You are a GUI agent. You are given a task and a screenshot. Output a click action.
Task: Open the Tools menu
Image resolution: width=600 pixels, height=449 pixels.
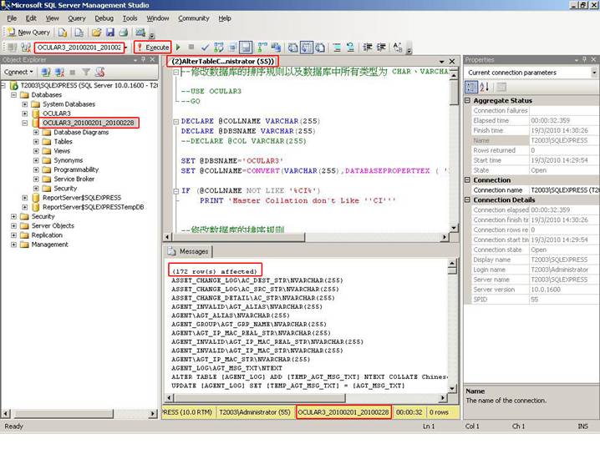coord(130,18)
